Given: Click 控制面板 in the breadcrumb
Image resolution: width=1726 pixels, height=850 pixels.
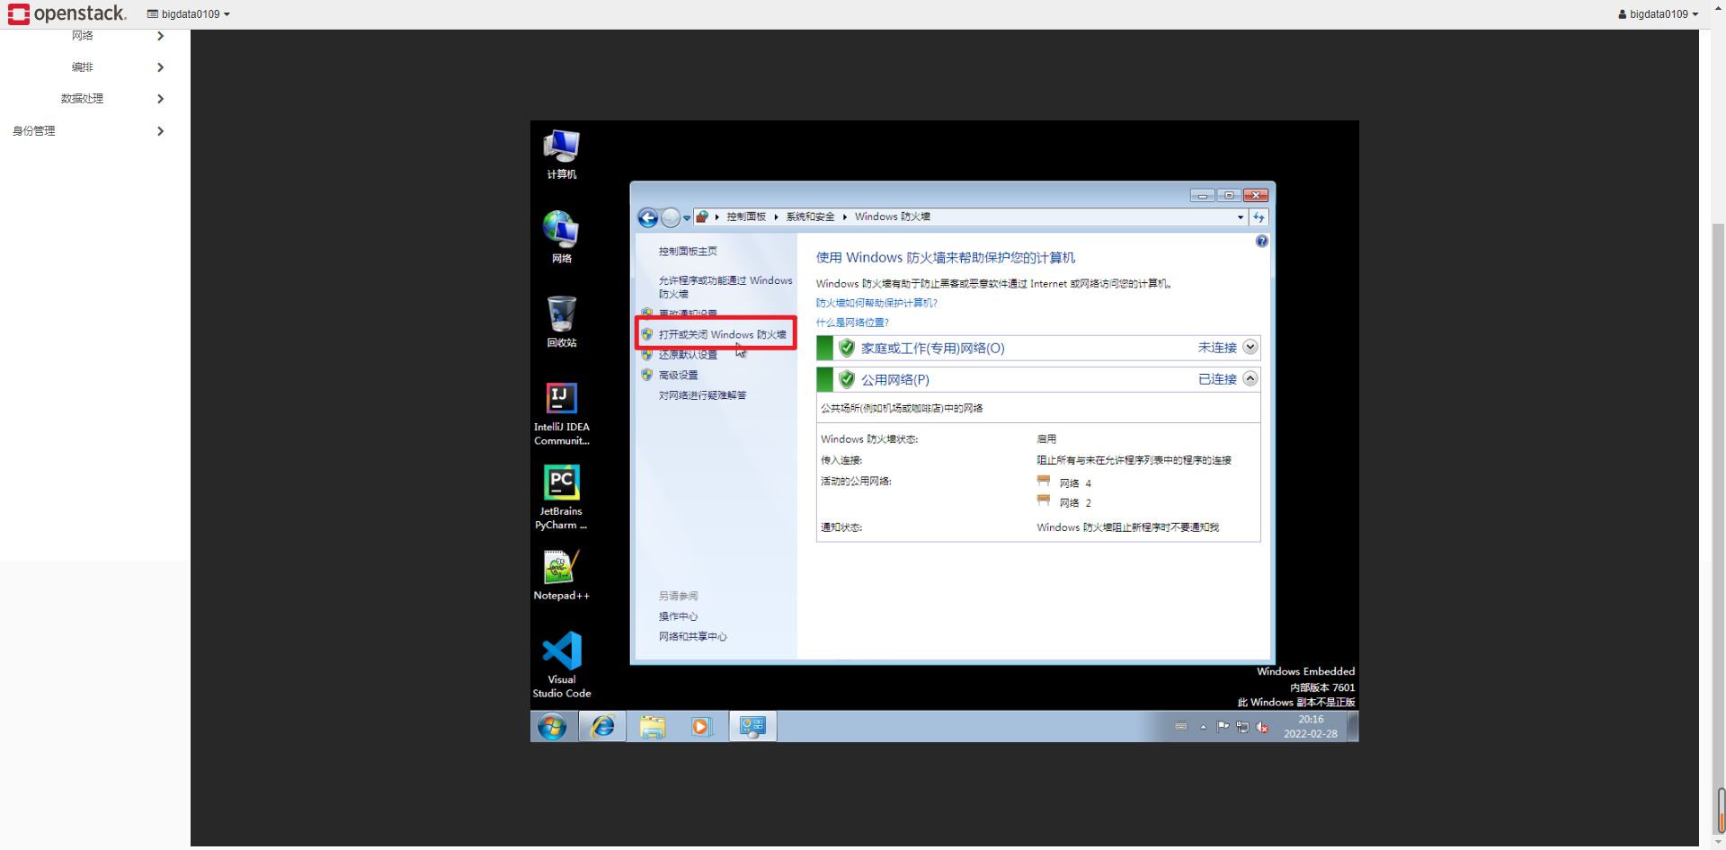Looking at the screenshot, I should click(746, 217).
